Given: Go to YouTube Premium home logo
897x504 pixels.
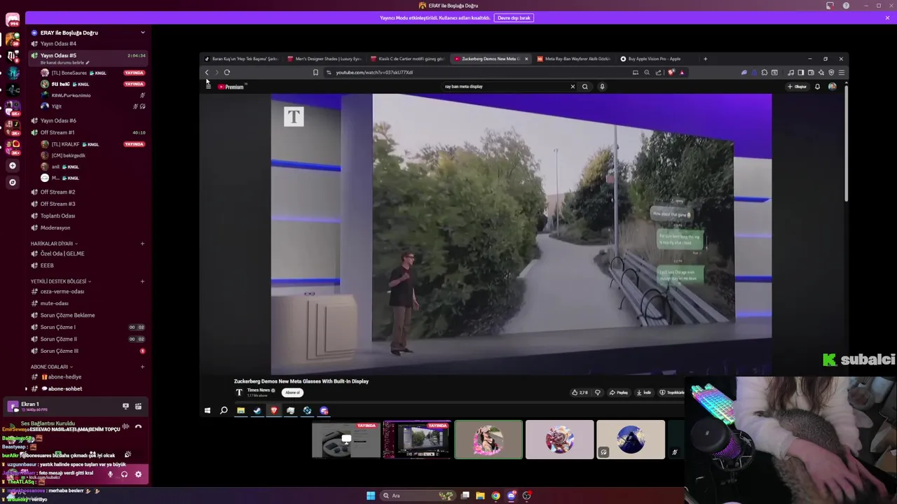Looking at the screenshot, I should click(x=231, y=87).
